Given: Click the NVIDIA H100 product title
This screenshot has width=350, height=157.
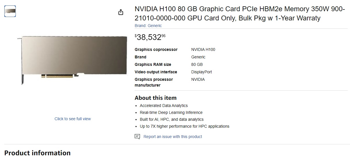Looking at the screenshot, I should pos(240,14).
